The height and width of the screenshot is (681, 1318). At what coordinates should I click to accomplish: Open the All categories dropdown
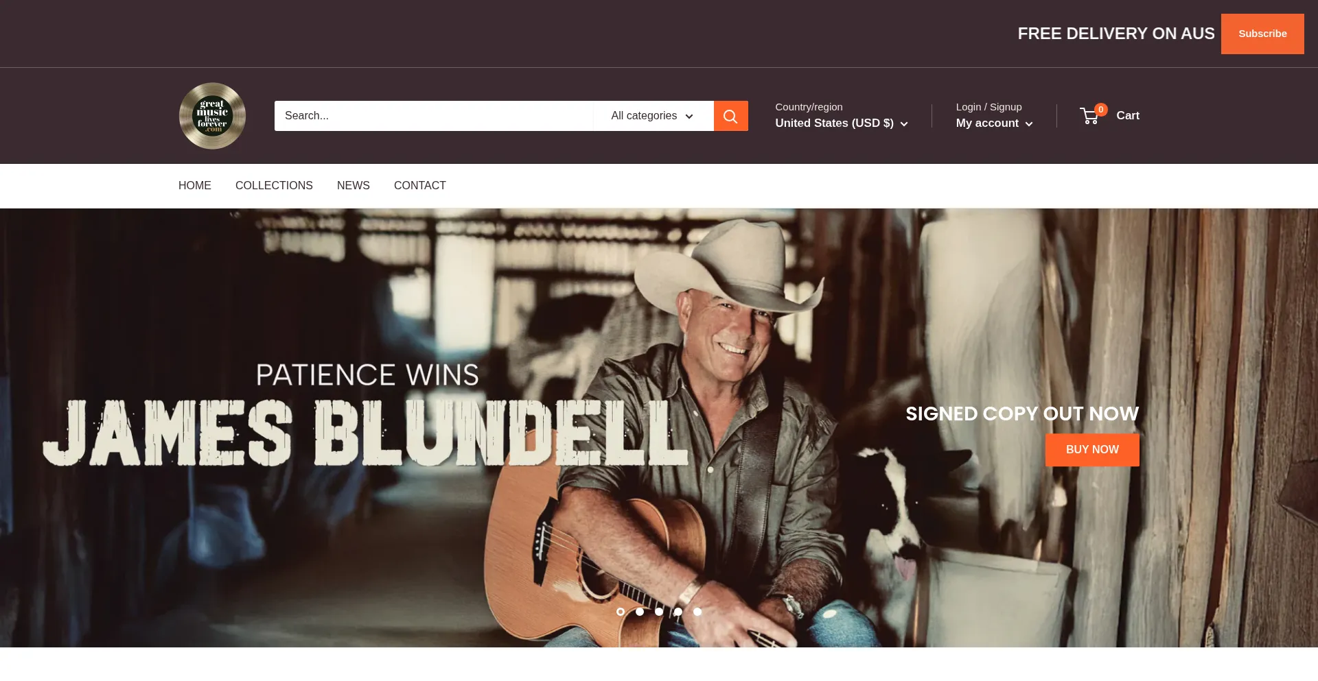tap(653, 116)
